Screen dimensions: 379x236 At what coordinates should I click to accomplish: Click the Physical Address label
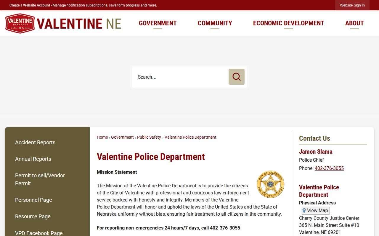(x=317, y=203)
